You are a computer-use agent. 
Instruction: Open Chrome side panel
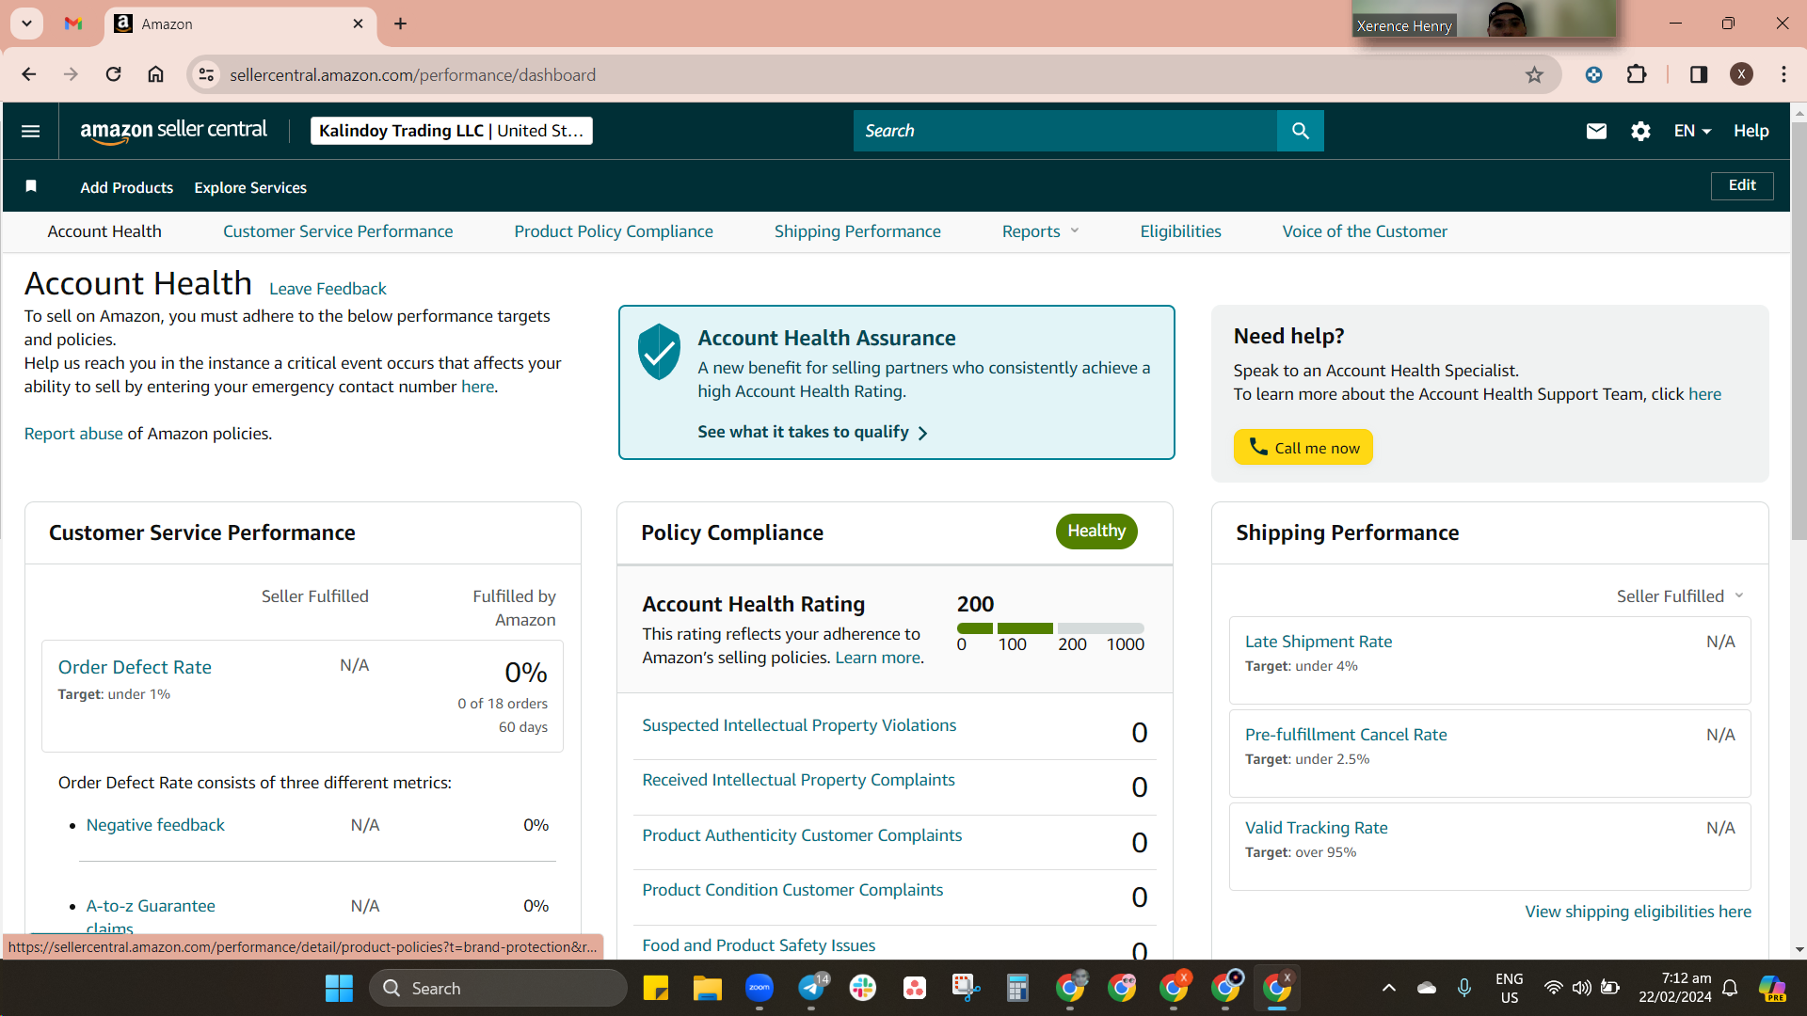1699,75
